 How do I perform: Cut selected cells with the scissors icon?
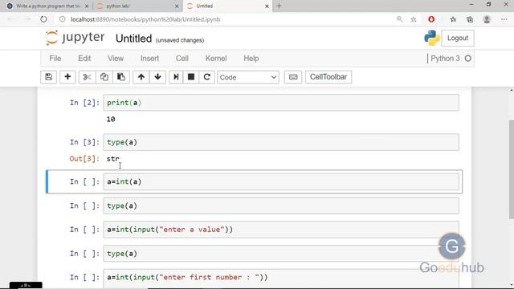(87, 77)
